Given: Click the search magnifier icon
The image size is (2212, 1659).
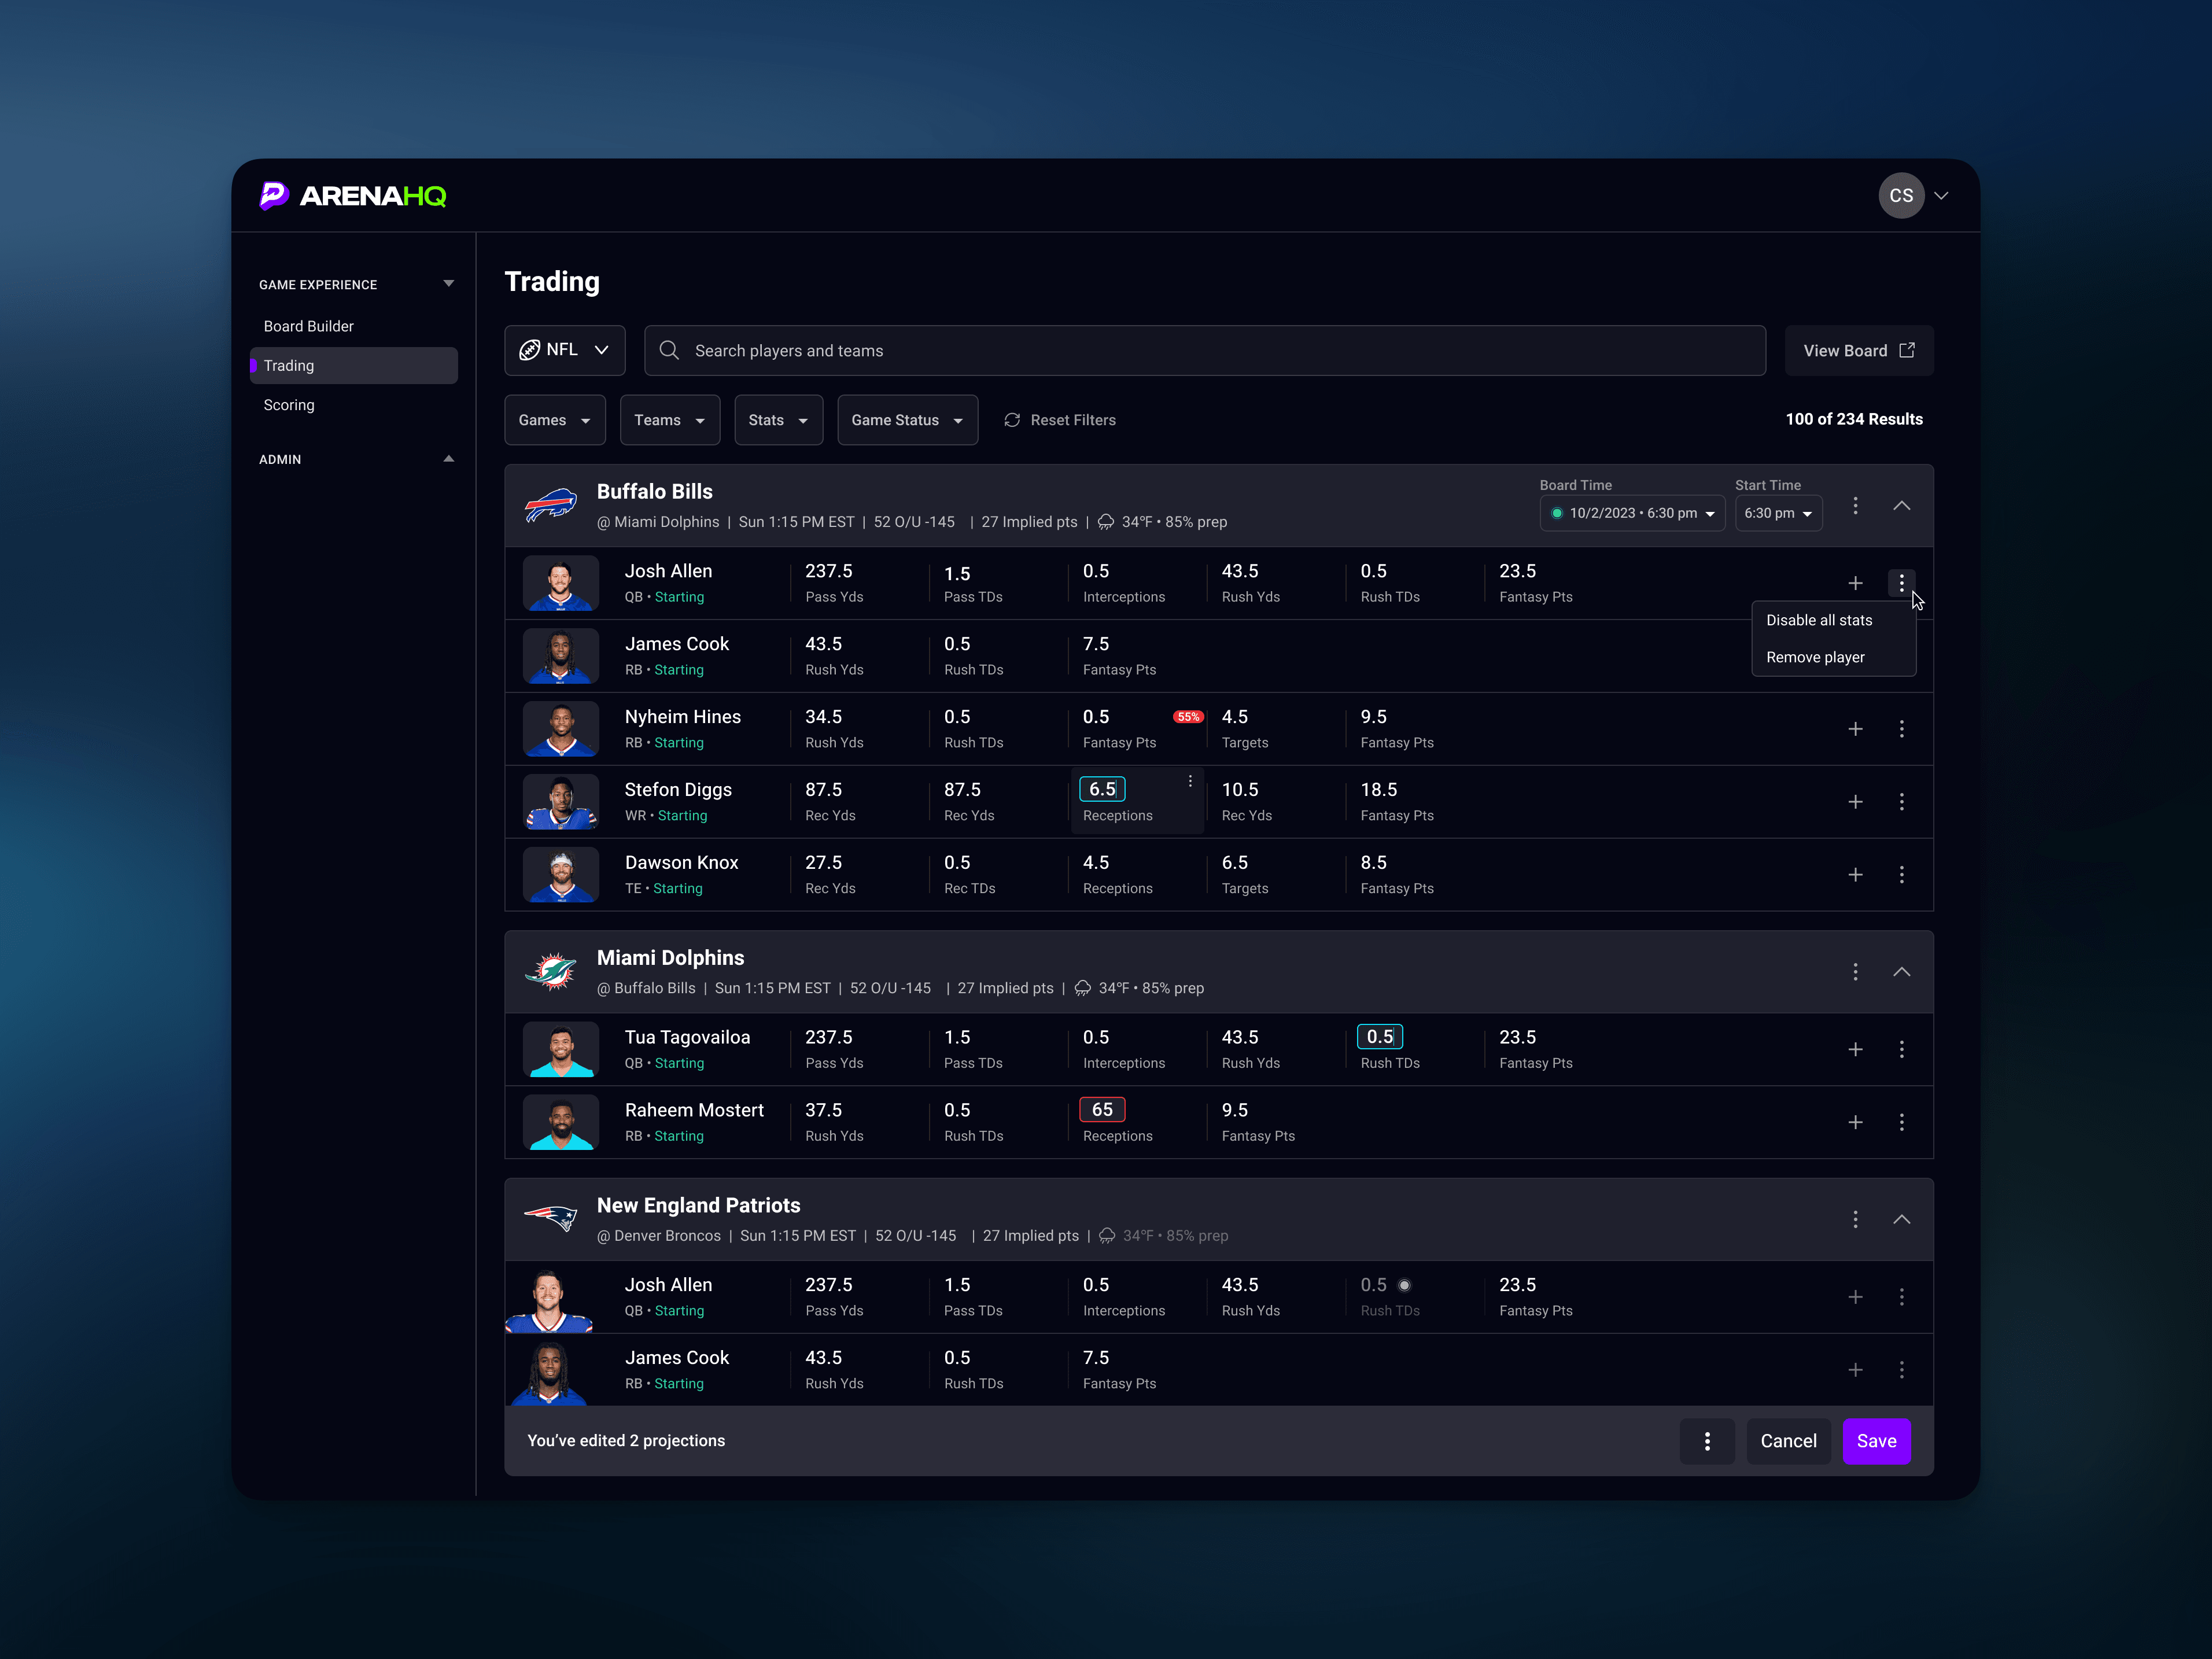Looking at the screenshot, I should pos(669,351).
